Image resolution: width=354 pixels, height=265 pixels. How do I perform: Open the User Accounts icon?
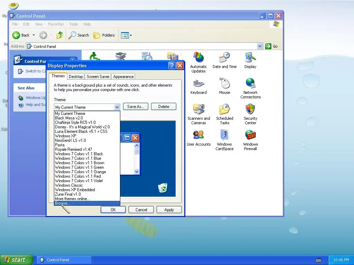point(198,138)
